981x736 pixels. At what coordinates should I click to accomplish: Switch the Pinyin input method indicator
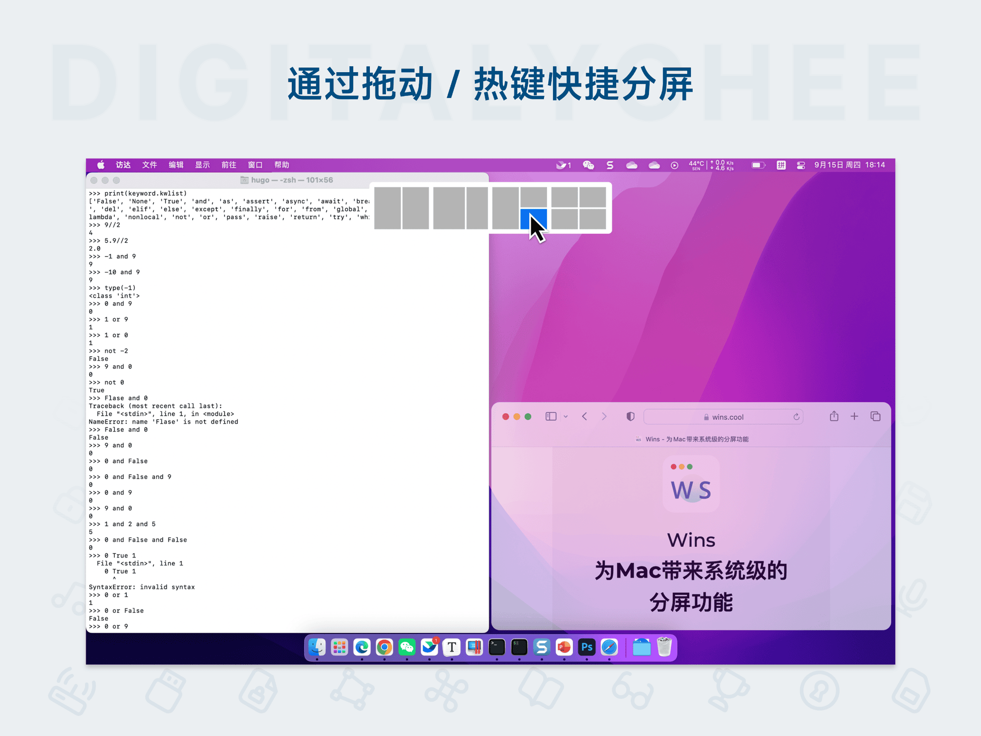[781, 165]
